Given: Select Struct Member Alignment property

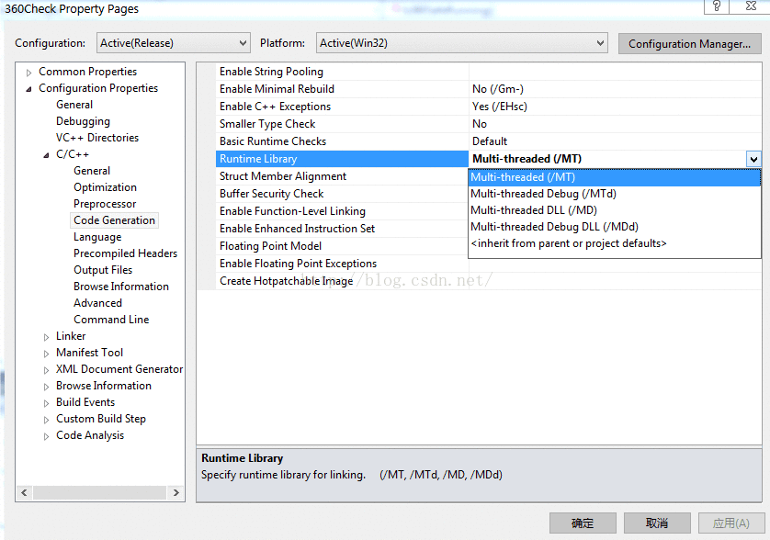Looking at the screenshot, I should tap(343, 176).
